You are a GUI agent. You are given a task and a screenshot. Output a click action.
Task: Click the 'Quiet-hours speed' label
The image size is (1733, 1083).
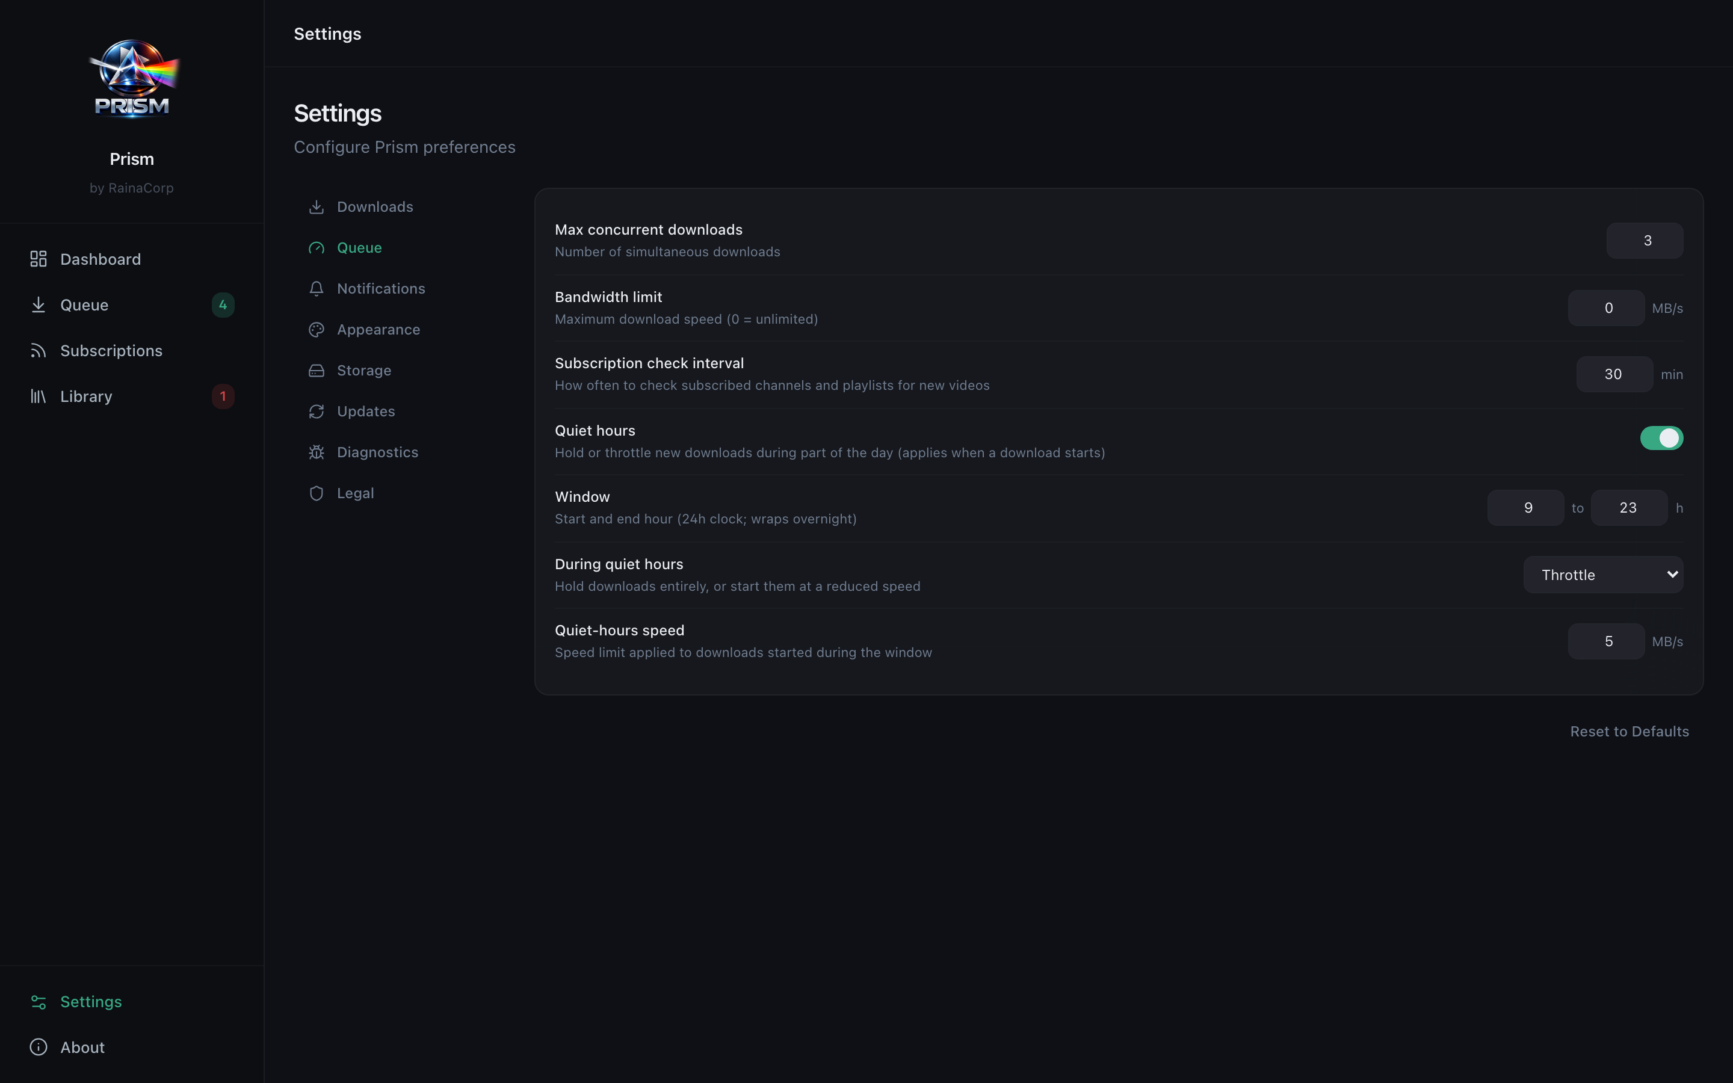(619, 631)
